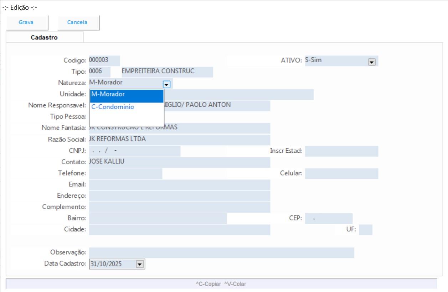Select the Tipo code field 0006
Screen dimensions: 448x292
coord(99,72)
